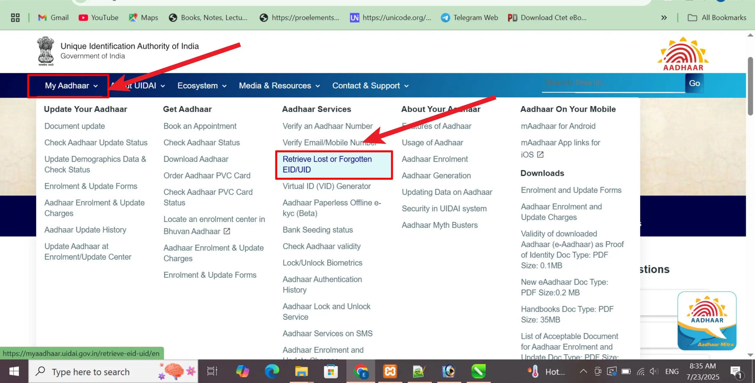The height and width of the screenshot is (383, 755).
Task: Select Aadhaar Authentication History
Action: (322, 285)
